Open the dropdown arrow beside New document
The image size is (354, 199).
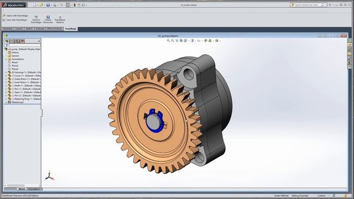38,5
